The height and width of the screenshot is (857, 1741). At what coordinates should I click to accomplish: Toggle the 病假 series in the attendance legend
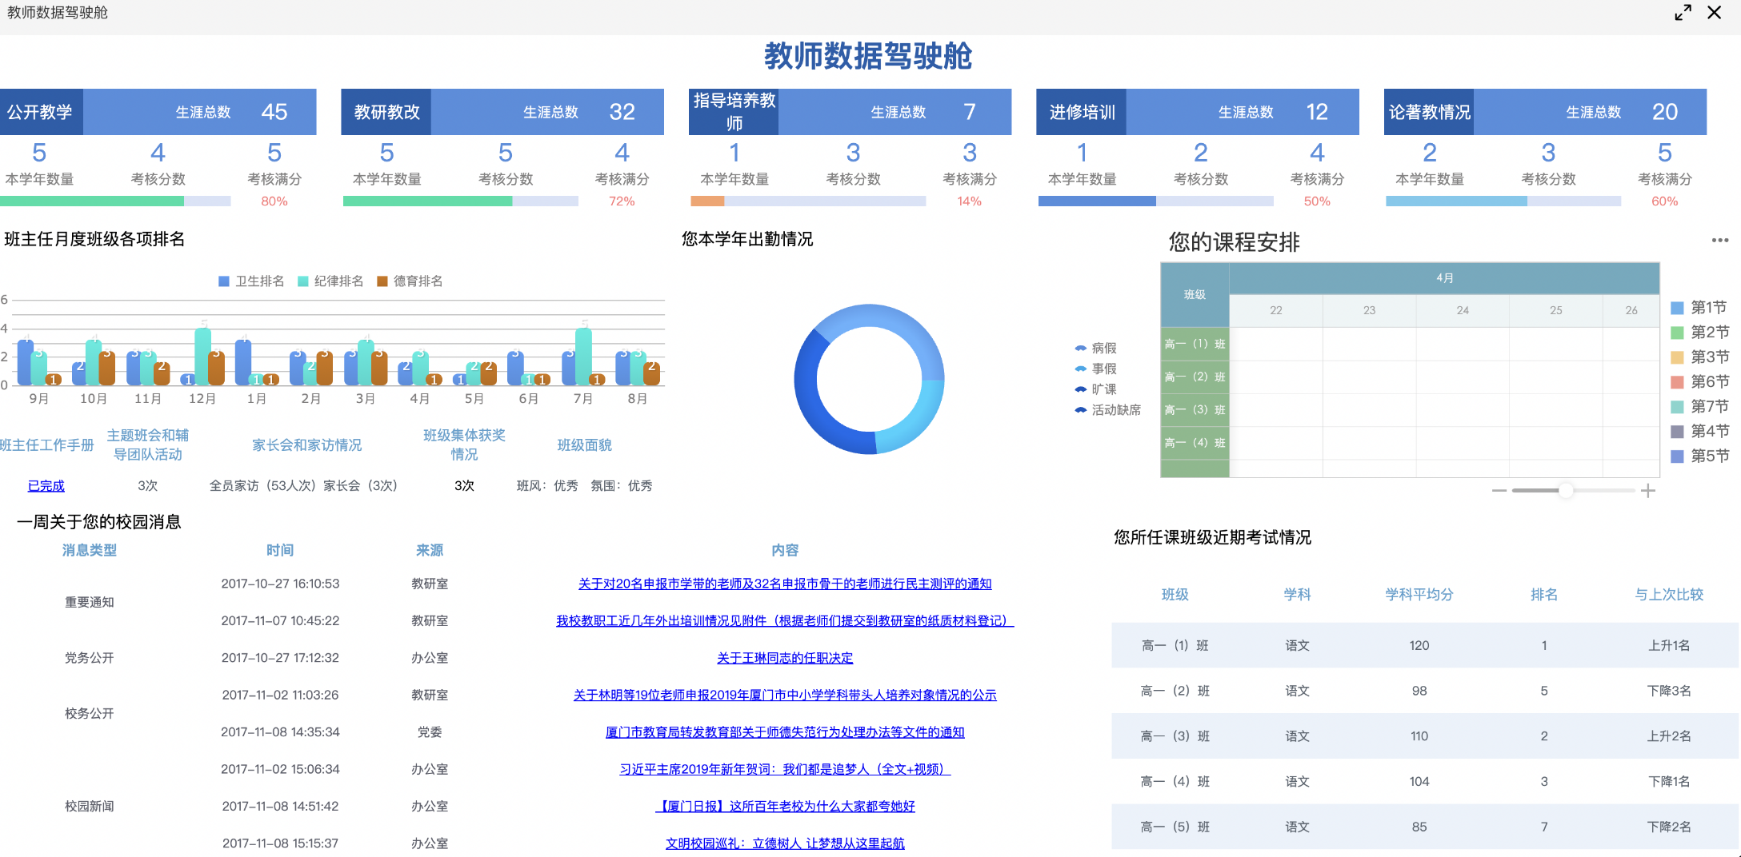click(x=1082, y=347)
